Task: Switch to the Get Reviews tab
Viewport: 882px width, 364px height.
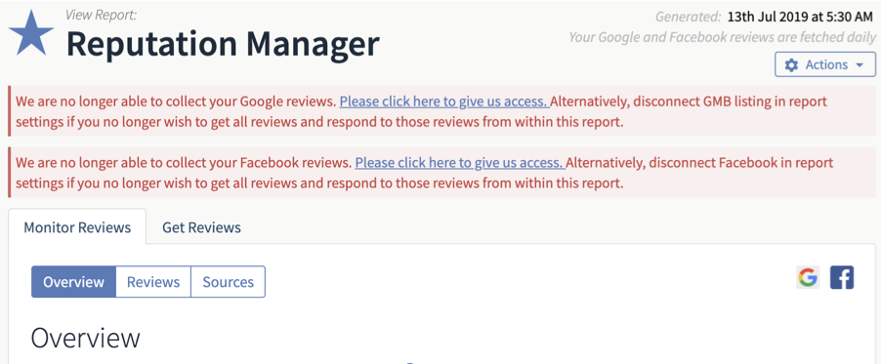Action: pos(201,227)
